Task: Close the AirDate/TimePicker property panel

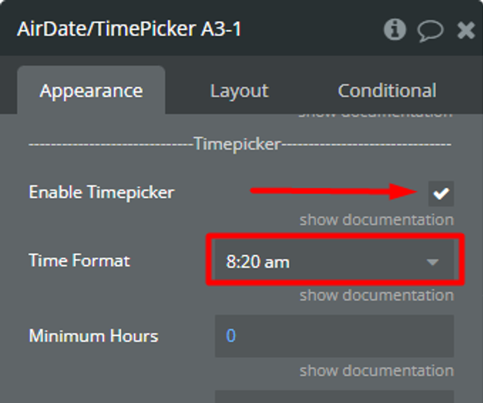Action: tap(466, 31)
